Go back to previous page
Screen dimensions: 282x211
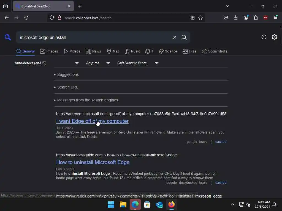tap(7, 18)
